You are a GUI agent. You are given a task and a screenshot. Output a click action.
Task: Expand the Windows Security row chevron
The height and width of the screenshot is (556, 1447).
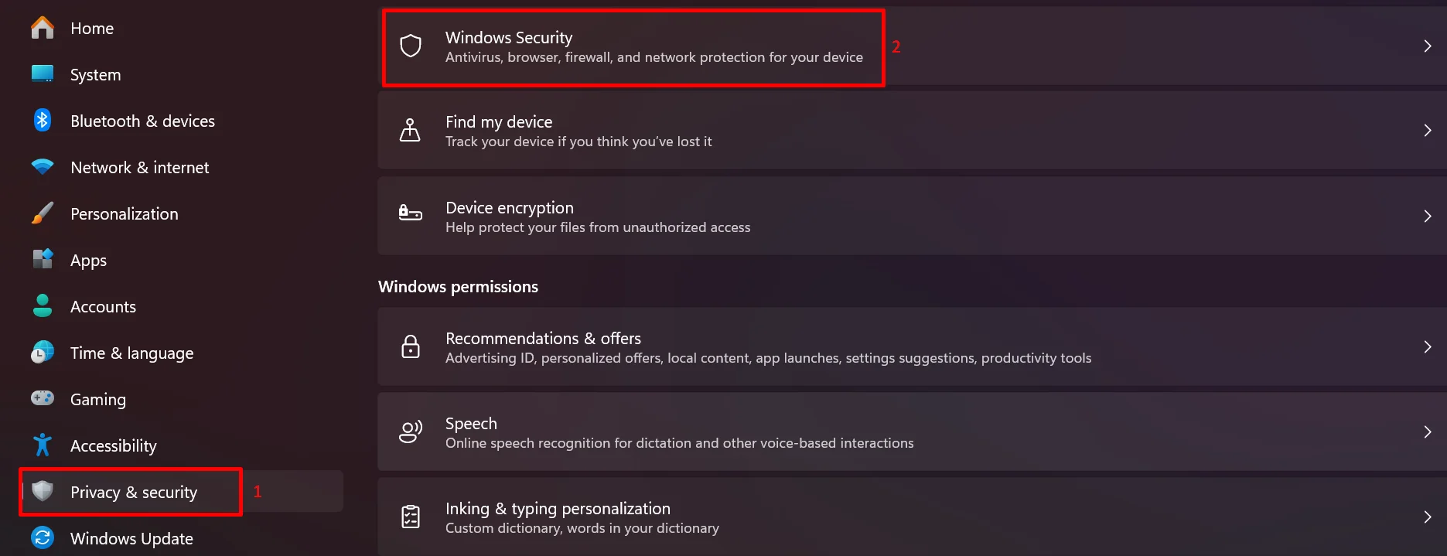[1427, 46]
